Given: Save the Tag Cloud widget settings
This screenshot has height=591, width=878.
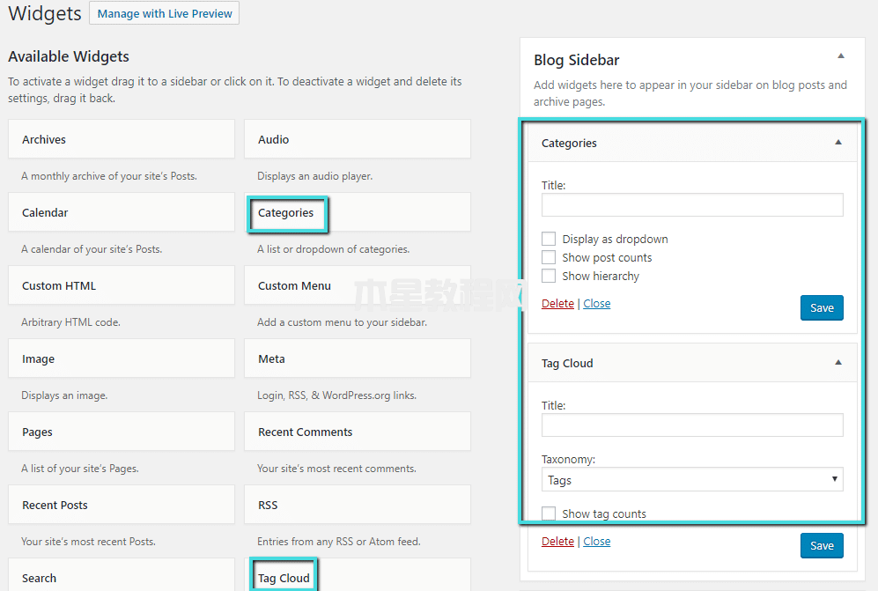Looking at the screenshot, I should point(822,545).
